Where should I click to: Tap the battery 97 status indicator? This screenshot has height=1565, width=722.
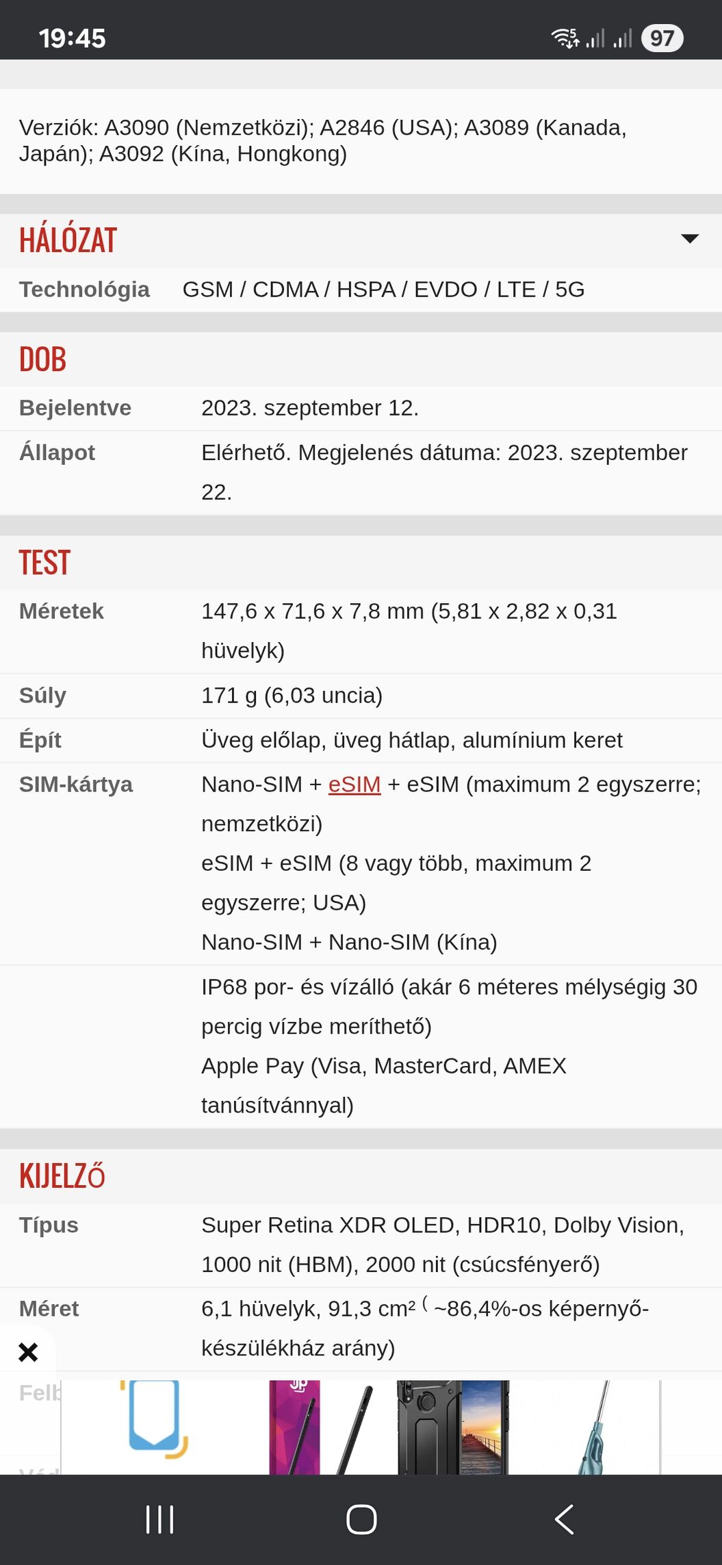[x=662, y=38]
